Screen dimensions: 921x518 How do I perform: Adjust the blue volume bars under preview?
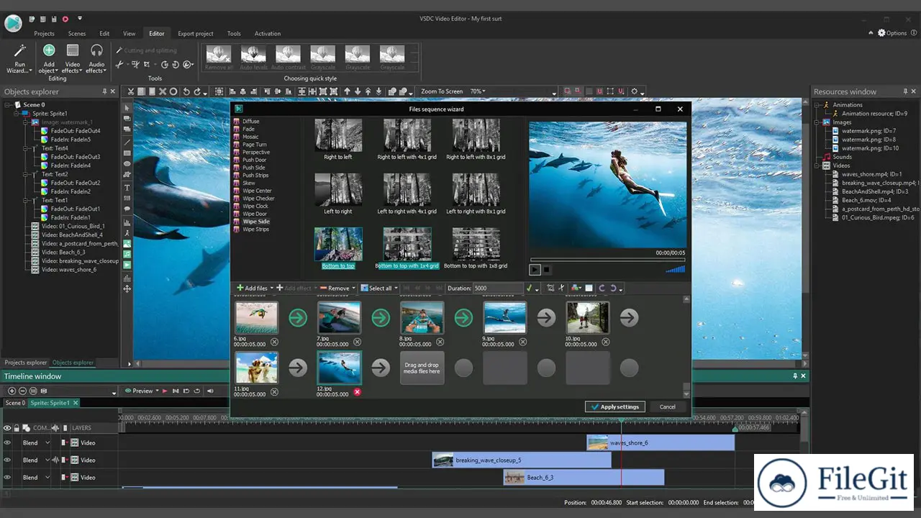675,269
